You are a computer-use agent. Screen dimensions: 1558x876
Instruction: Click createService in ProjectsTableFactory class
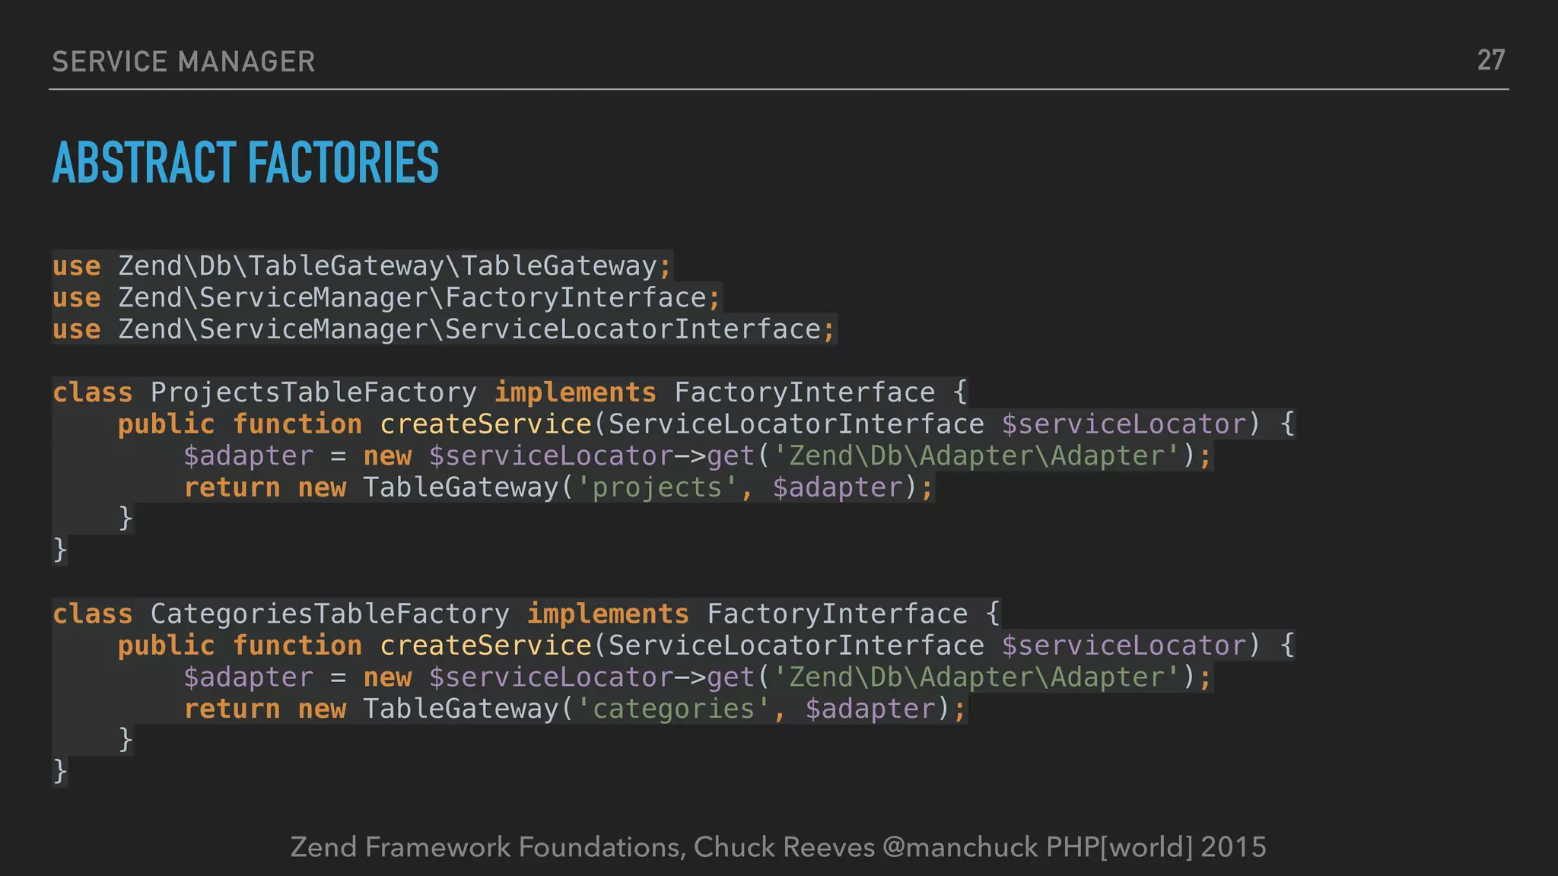click(x=485, y=424)
